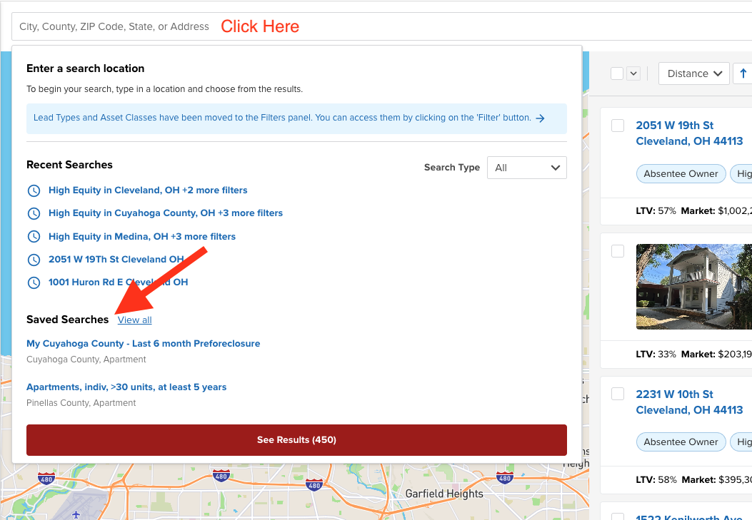Click the location search input field

[114, 26]
